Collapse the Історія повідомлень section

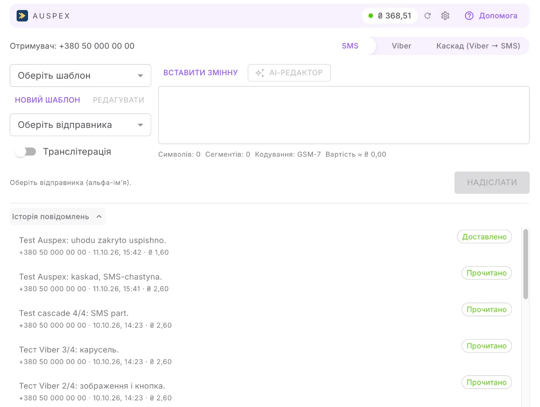click(x=57, y=217)
